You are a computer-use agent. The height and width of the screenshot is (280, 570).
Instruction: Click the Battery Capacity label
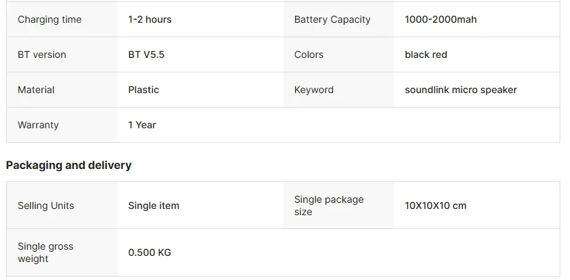tap(332, 19)
